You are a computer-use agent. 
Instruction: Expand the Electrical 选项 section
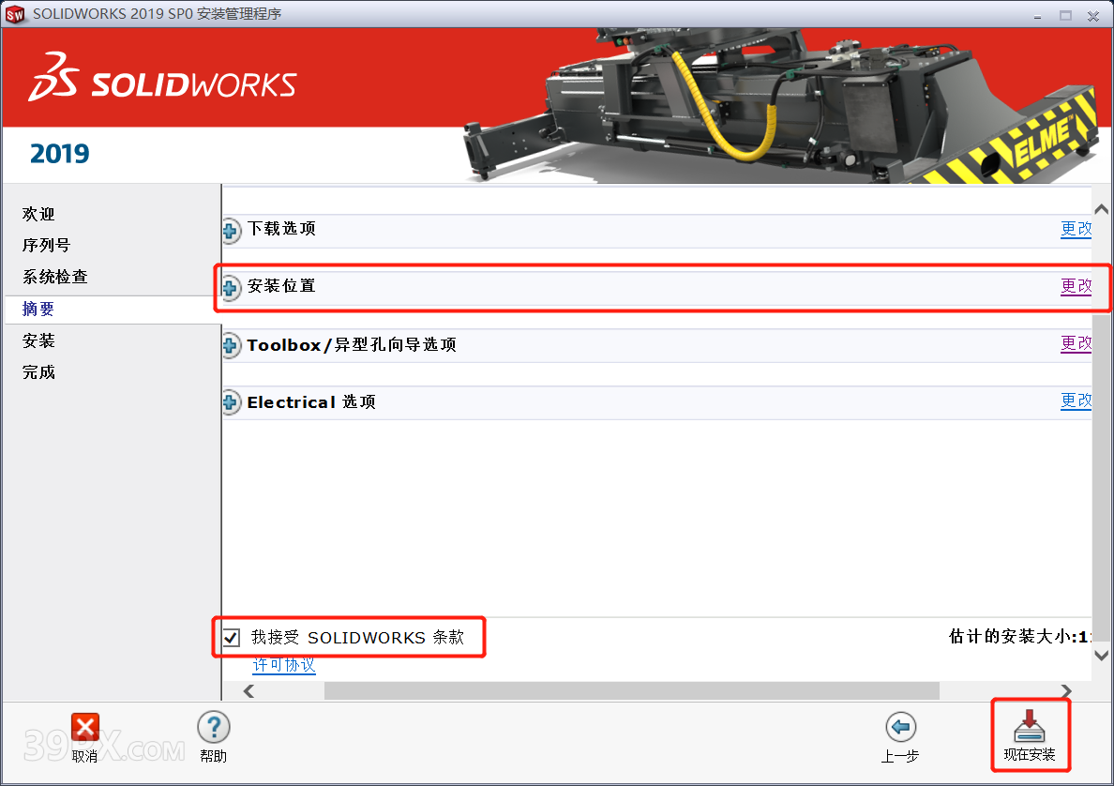231,403
